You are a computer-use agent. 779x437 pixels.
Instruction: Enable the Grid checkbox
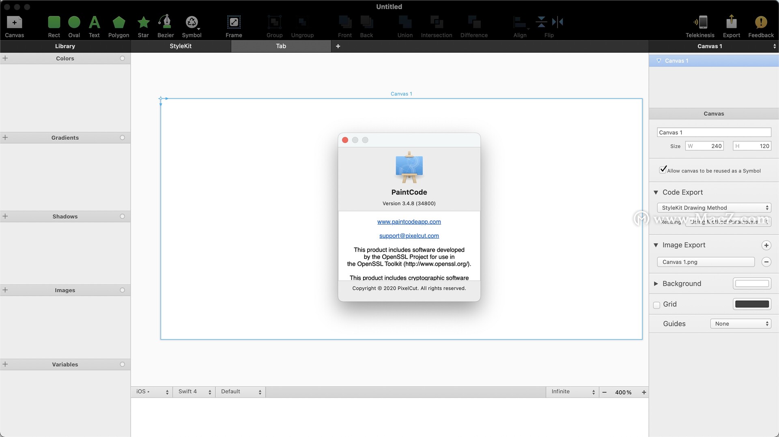[x=656, y=305]
